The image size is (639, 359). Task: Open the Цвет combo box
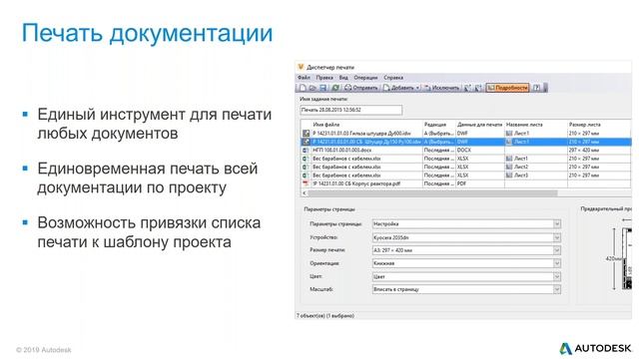466,276
